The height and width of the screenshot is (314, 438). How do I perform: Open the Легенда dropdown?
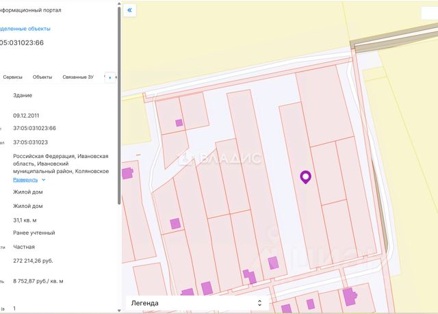[197, 303]
